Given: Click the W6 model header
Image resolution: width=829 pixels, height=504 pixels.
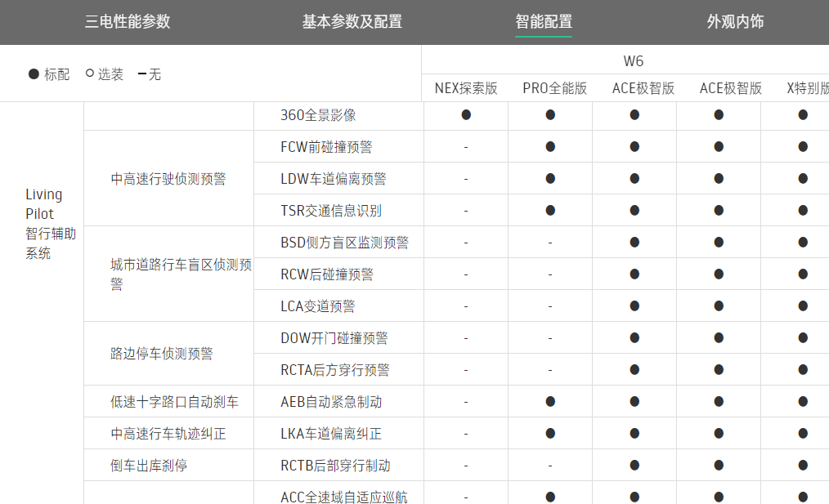Looking at the screenshot, I should pos(634,61).
